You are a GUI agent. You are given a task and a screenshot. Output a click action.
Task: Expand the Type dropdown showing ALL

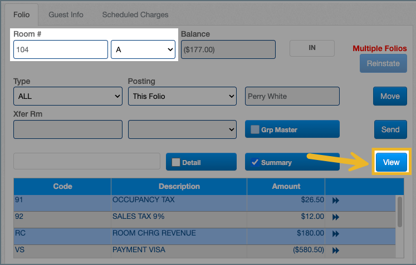pos(67,96)
